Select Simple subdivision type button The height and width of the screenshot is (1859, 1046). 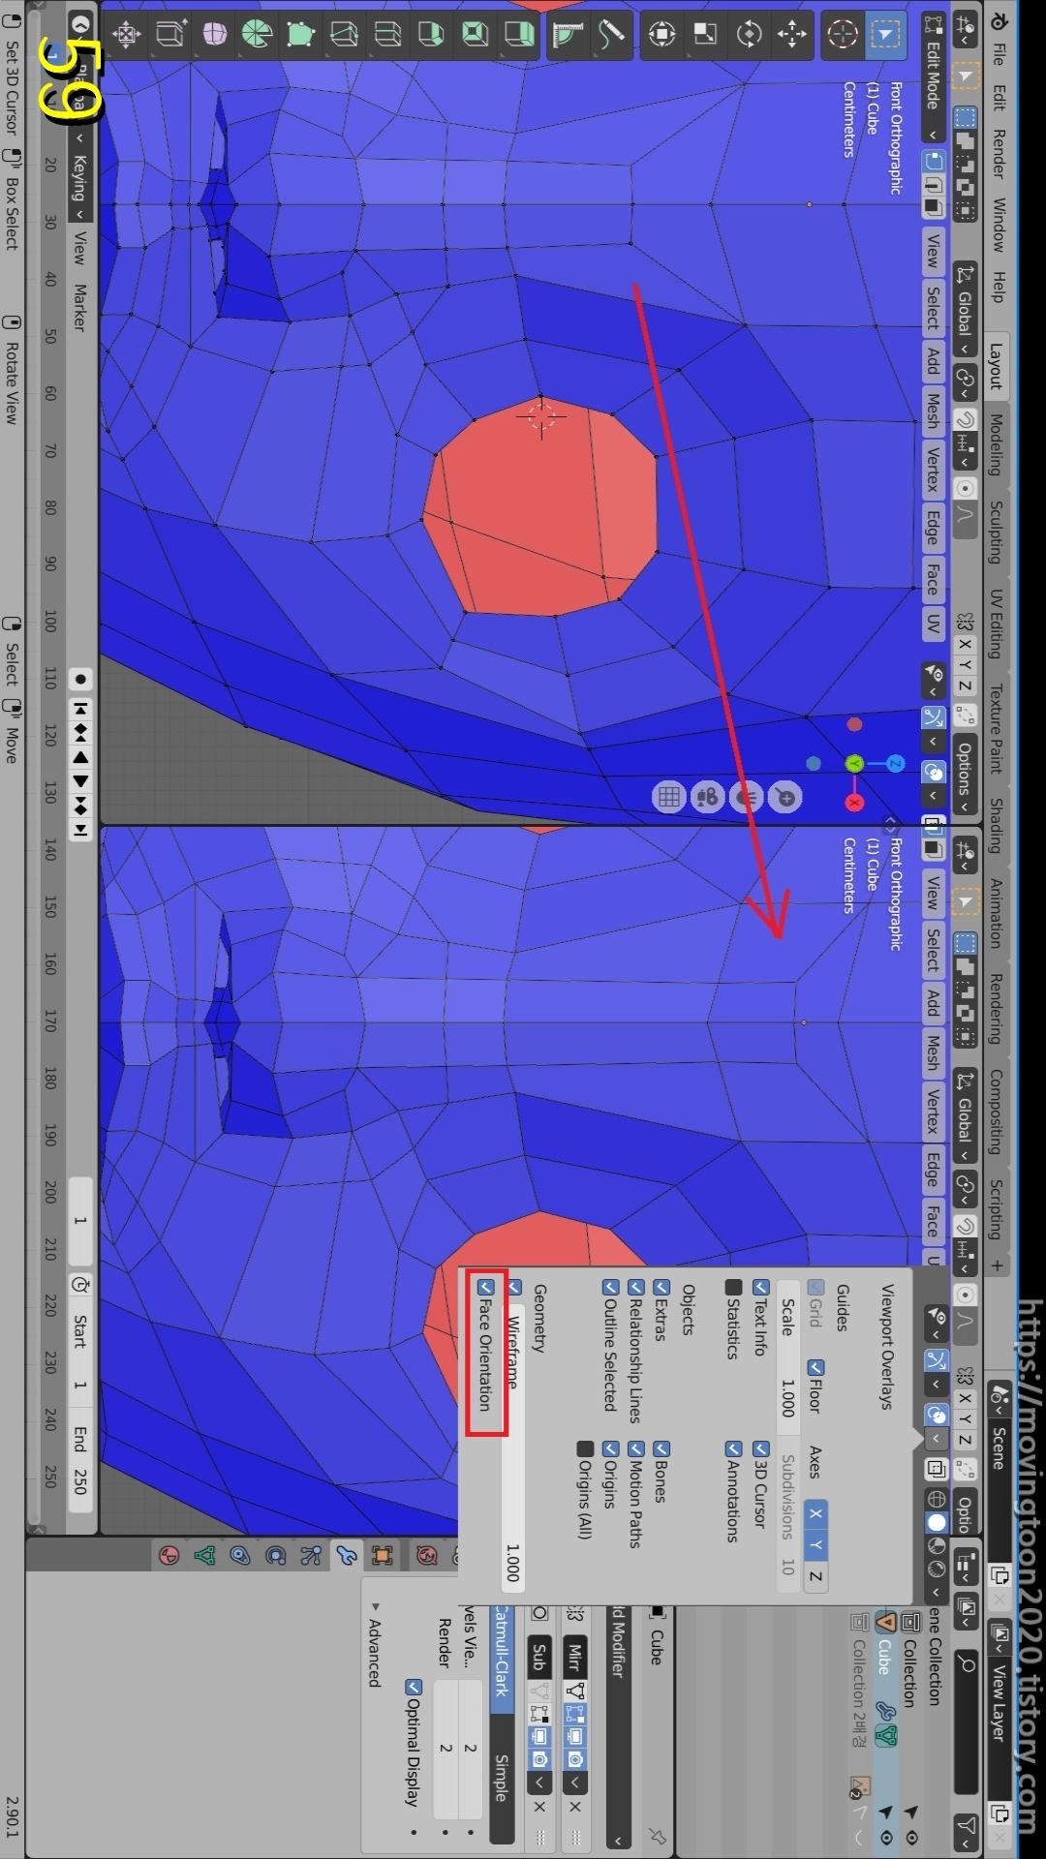(502, 1778)
